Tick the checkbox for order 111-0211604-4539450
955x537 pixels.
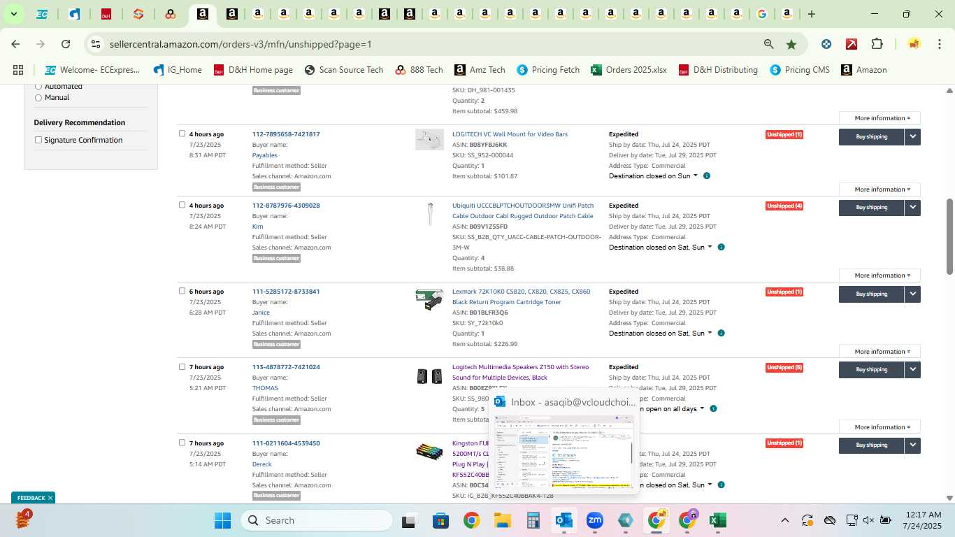(x=182, y=443)
